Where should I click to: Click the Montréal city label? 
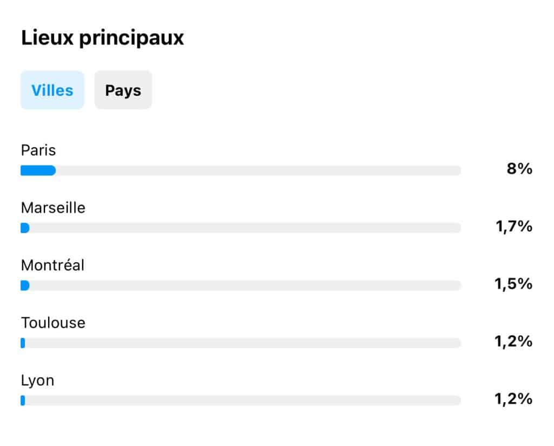(x=52, y=265)
